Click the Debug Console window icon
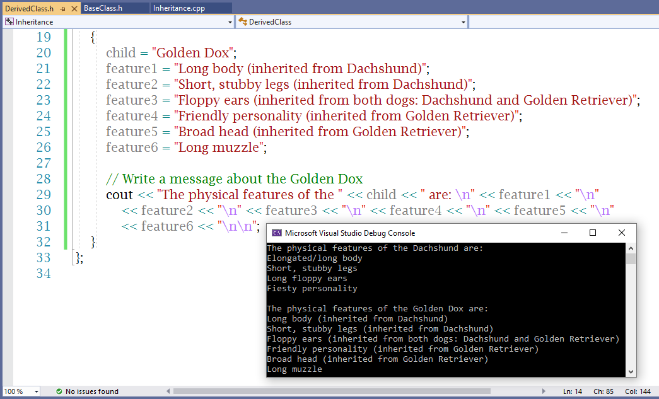Viewport: 659px width, 399px height. (x=277, y=233)
